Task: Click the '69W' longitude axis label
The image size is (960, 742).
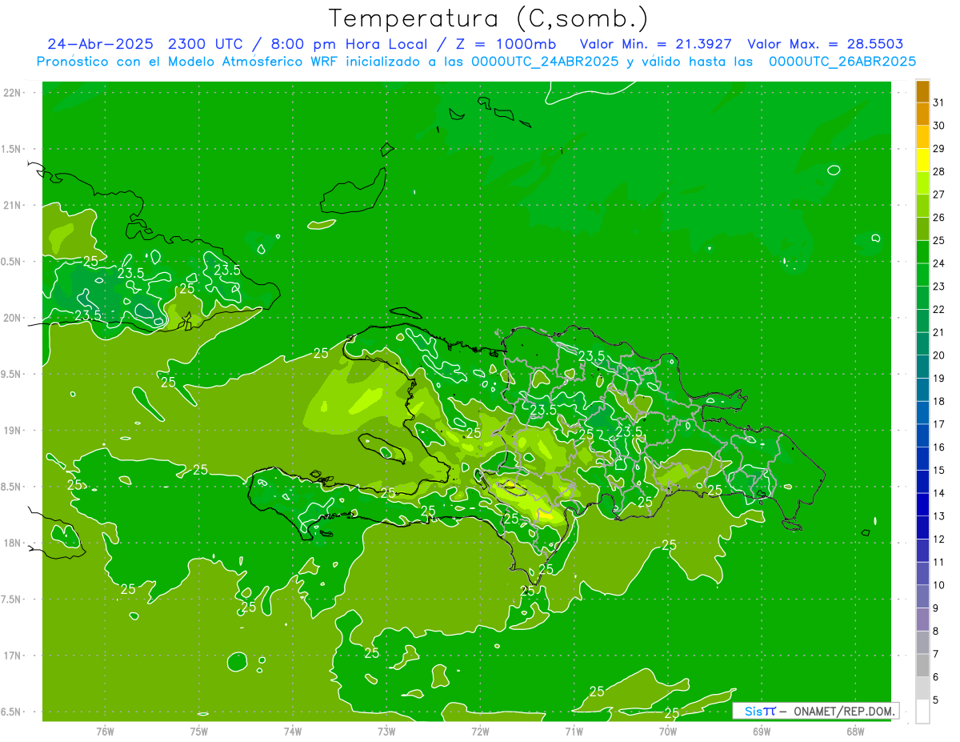Action: (762, 731)
